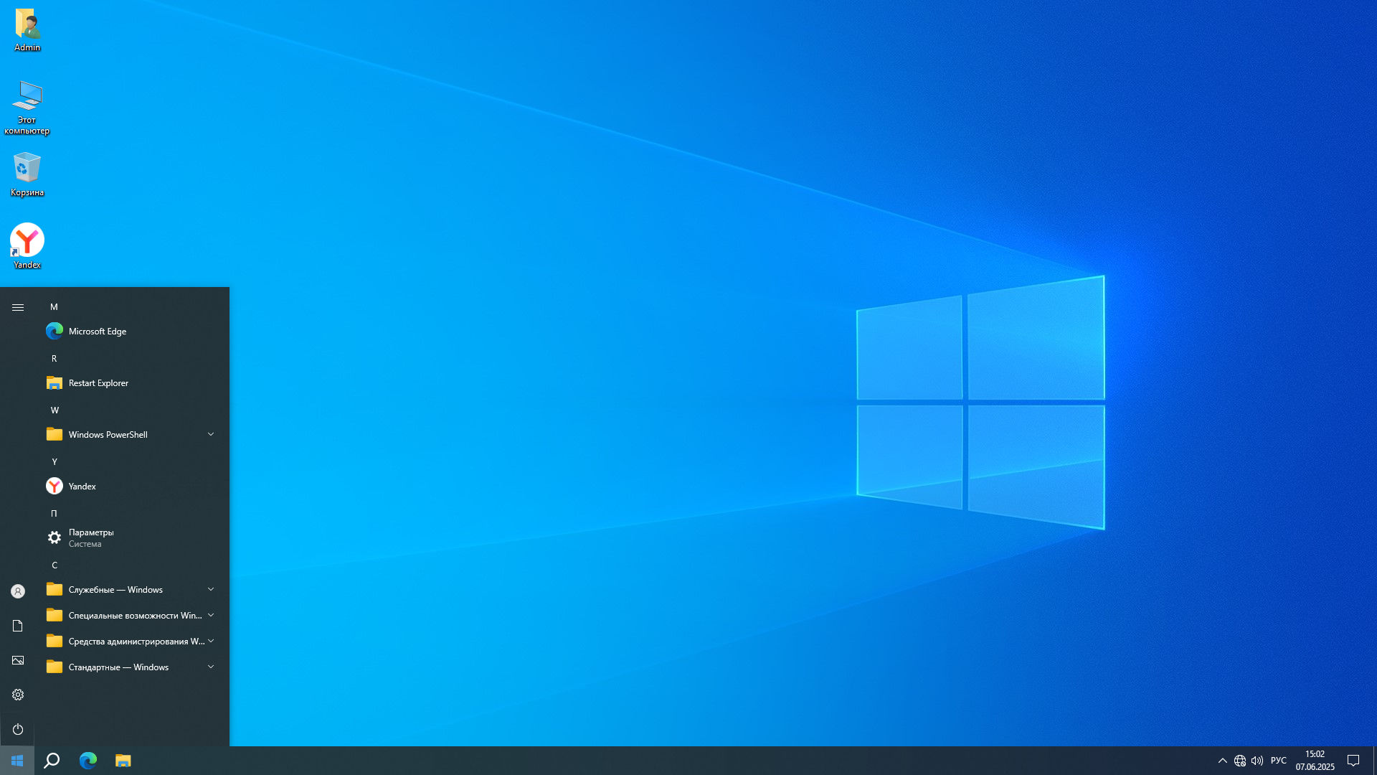The image size is (1377, 775).
Task: Open the Pictures icon in Start sidebar
Action: (18, 660)
